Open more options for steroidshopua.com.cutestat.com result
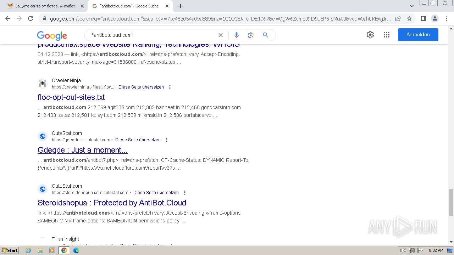Screen dimensions: 454x255 point(185,193)
